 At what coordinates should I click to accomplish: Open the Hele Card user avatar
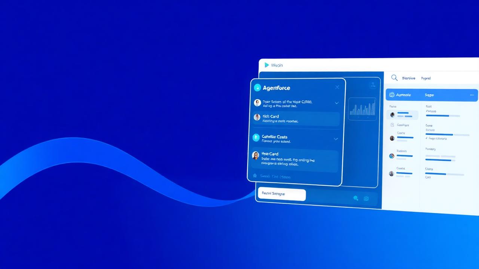256,155
